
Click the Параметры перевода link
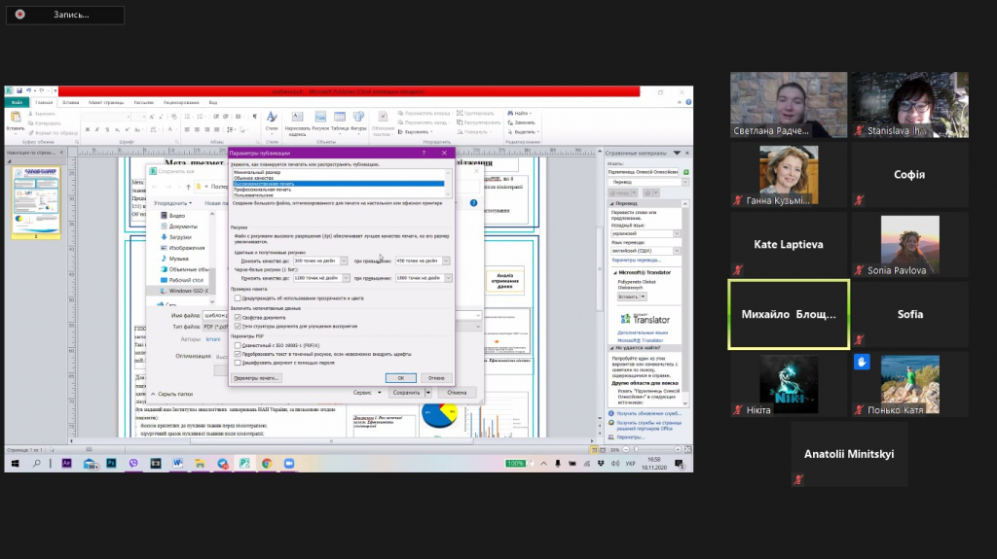coord(637,261)
